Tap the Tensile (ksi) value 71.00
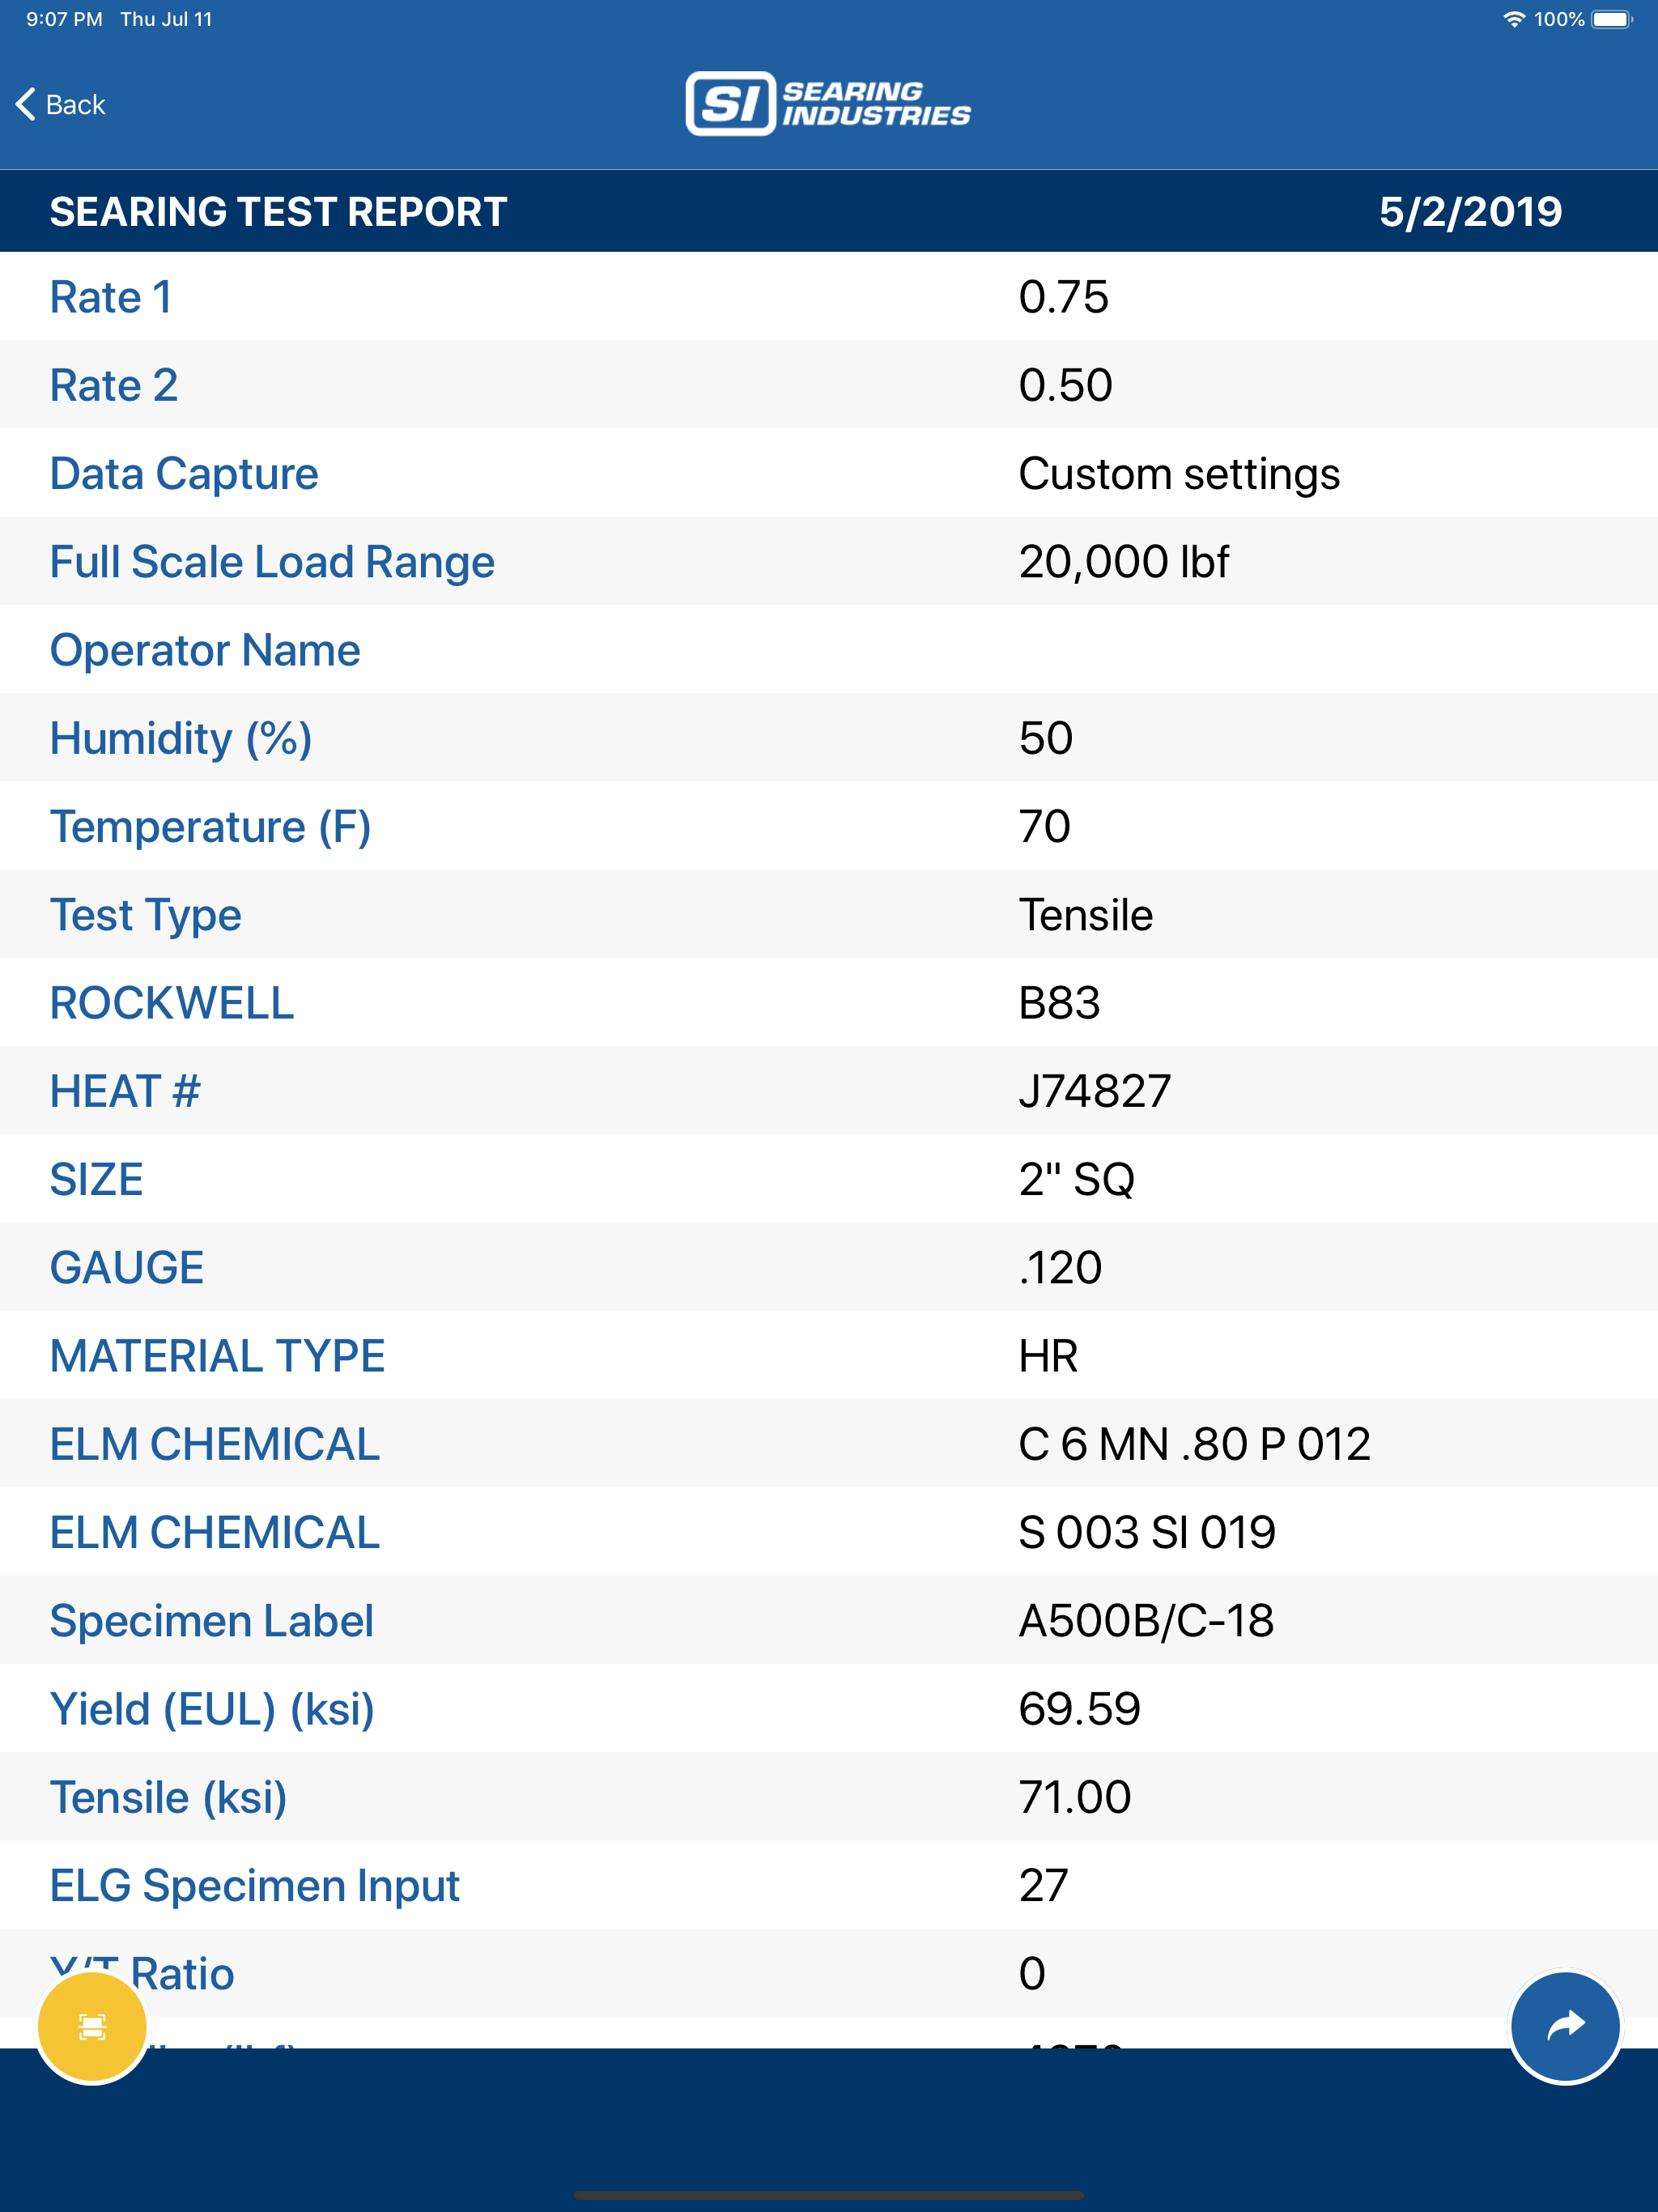Viewport: 1658px width, 2212px height. pos(1075,1797)
